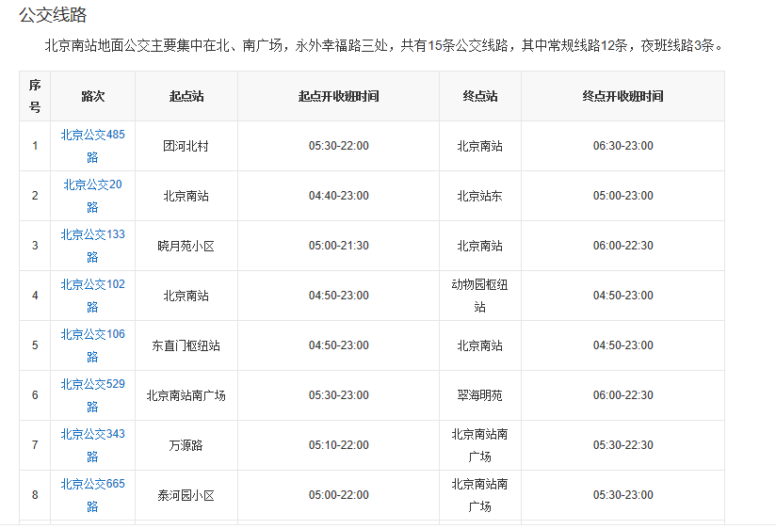Image resolution: width=776 pixels, height=529 pixels.
Task: Click the 终点站 column header
Action: pyautogui.click(x=480, y=96)
